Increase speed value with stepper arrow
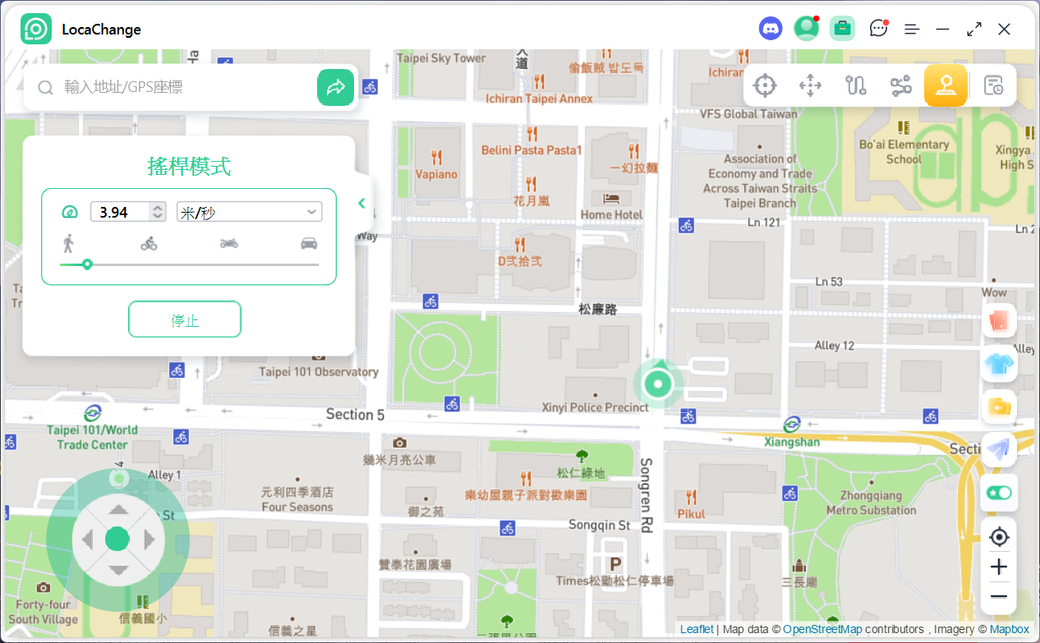 [158, 208]
